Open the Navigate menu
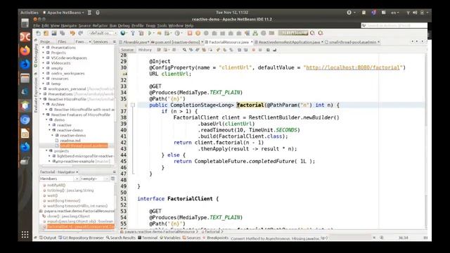450x253 pixels. (69, 25)
